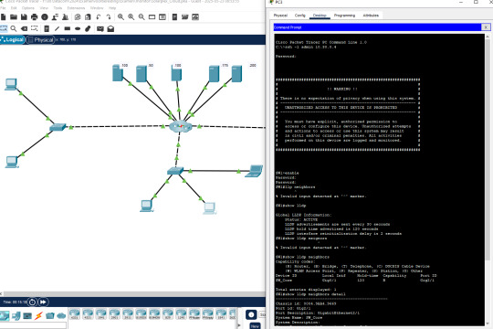Screen dimensions: 493x329
Task: Choose the Connections lightning bolt category
Action: pyautogui.click(x=38, y=315)
